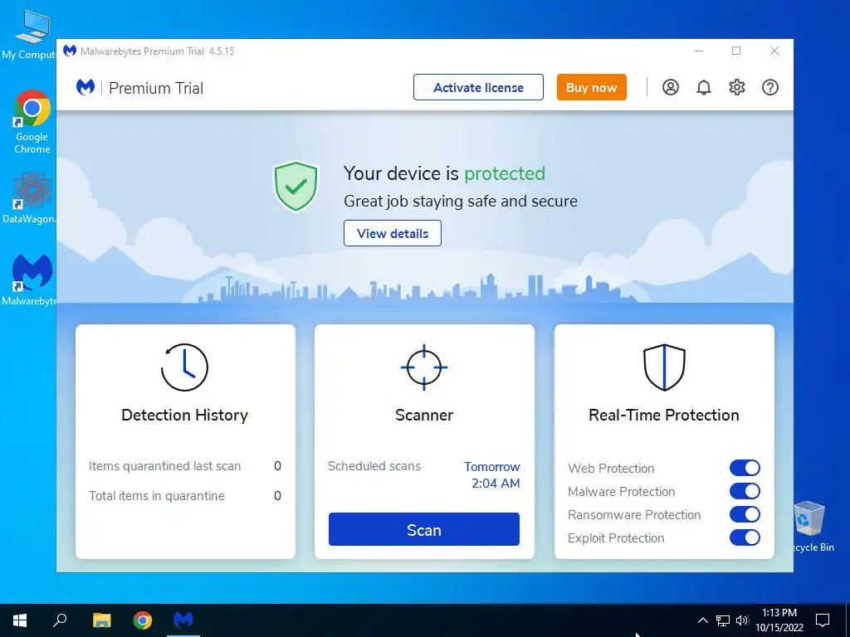The width and height of the screenshot is (850, 637).
Task: Turn off Malware Protection toggle
Action: click(745, 491)
